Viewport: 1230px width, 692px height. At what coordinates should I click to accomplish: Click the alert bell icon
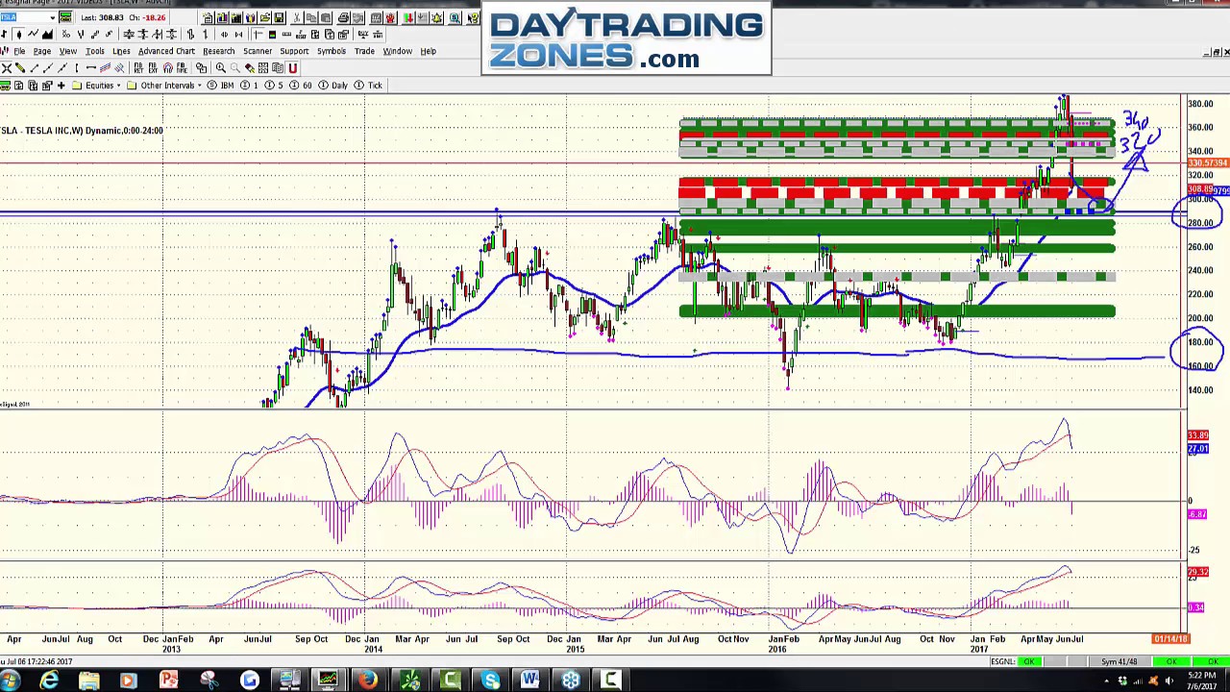click(x=436, y=17)
